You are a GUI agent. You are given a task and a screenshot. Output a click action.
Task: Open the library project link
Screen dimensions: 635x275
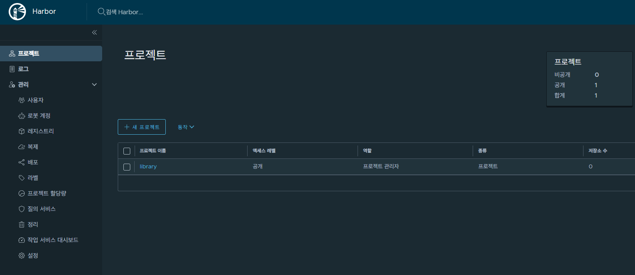coord(148,167)
